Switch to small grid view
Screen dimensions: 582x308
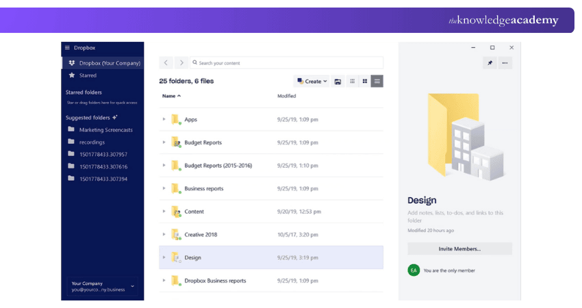click(x=353, y=81)
